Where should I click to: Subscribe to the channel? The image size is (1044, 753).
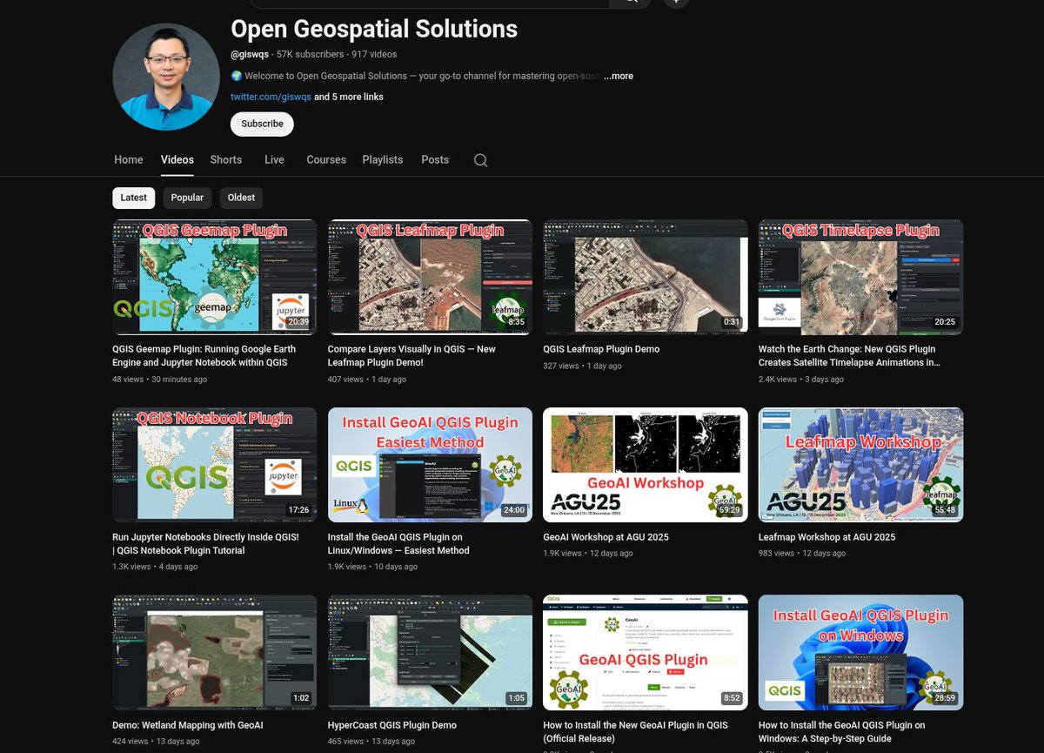point(262,124)
